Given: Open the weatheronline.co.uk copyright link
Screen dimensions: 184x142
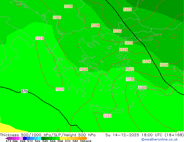Looking at the screenshot, I should tap(160, 139).
